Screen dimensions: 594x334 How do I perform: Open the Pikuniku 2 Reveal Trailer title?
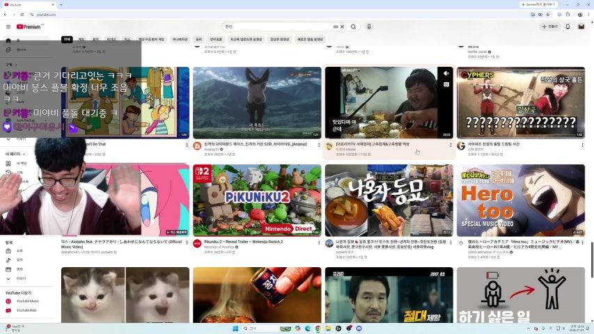point(244,241)
